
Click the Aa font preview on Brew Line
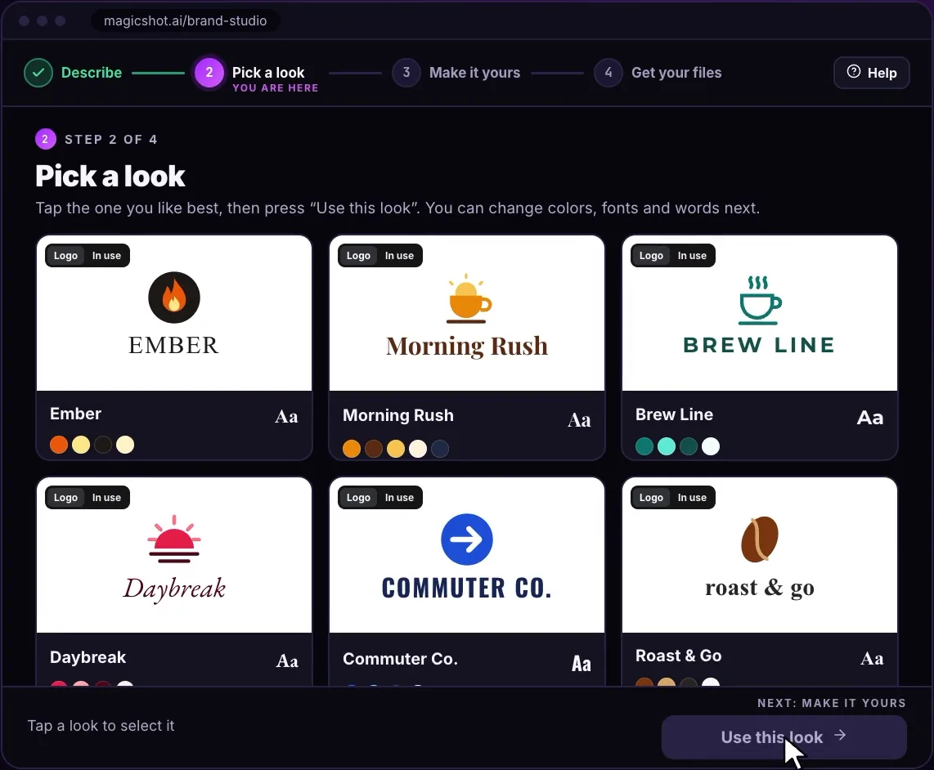[x=869, y=418]
